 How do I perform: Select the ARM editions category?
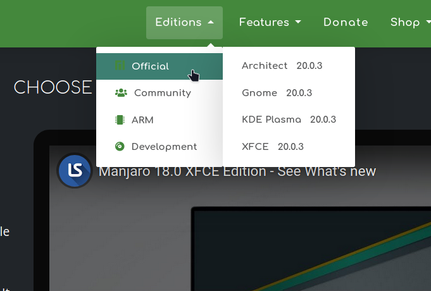159,120
